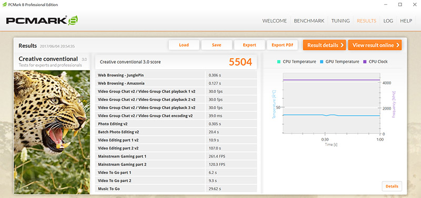Switch to the Benchmark tab
The image size is (421, 198).
(x=309, y=20)
